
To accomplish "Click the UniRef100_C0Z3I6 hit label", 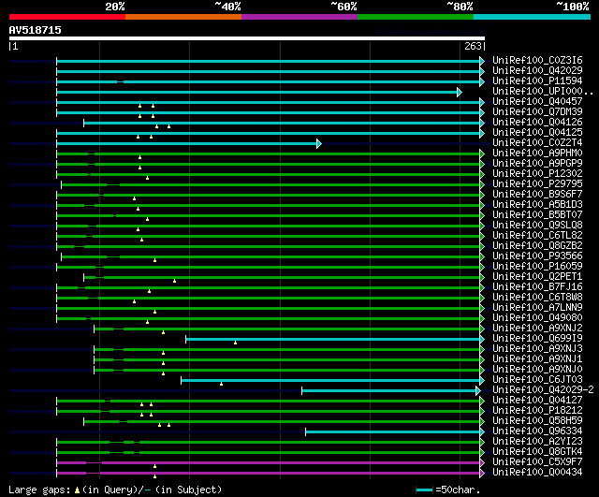I will [537, 60].
